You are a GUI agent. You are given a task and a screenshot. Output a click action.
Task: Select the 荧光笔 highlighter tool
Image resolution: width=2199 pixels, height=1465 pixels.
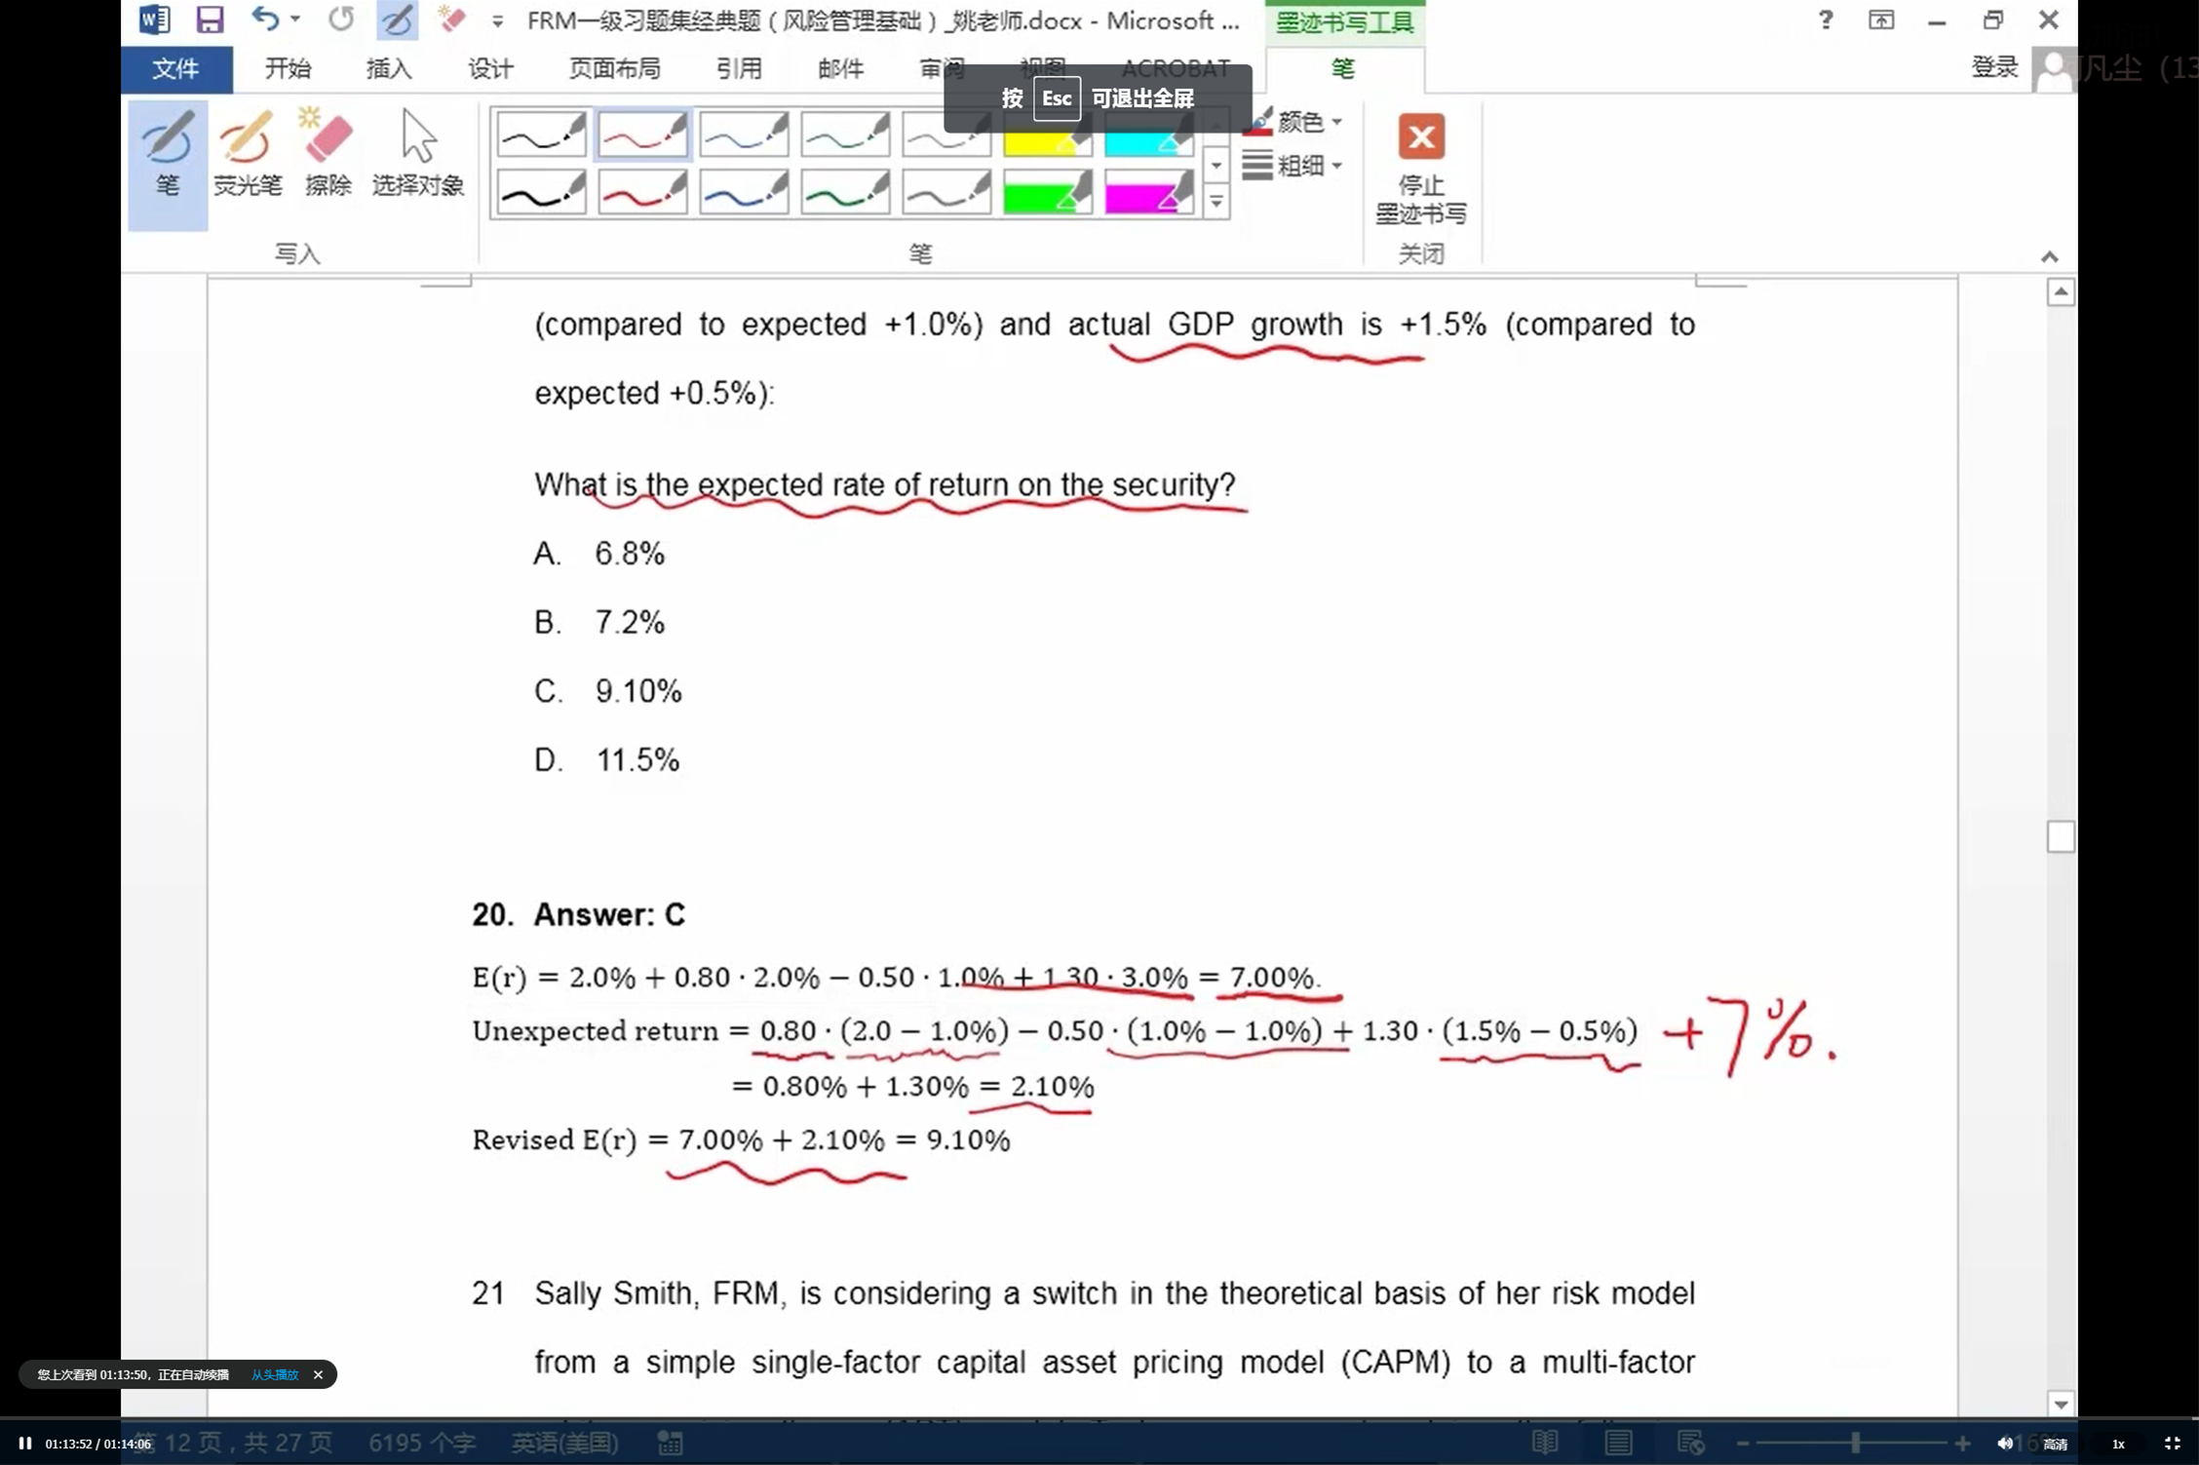pos(247,153)
